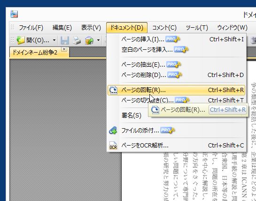Click the floppy disk save icon

coord(65,40)
